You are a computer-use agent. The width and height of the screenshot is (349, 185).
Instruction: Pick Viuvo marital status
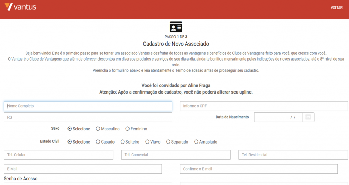pos(147,142)
